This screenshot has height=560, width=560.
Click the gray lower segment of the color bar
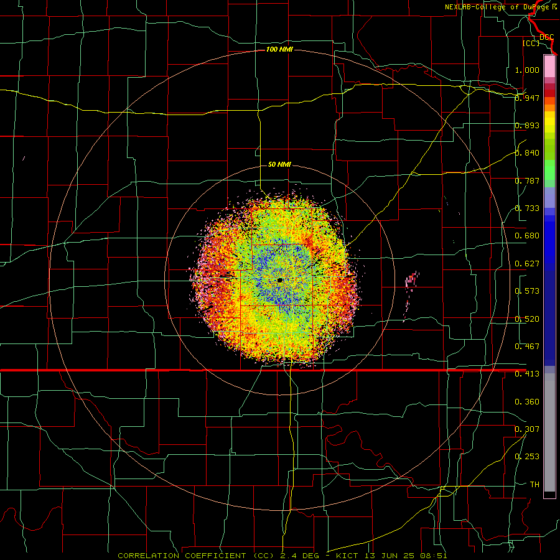pyautogui.click(x=549, y=432)
